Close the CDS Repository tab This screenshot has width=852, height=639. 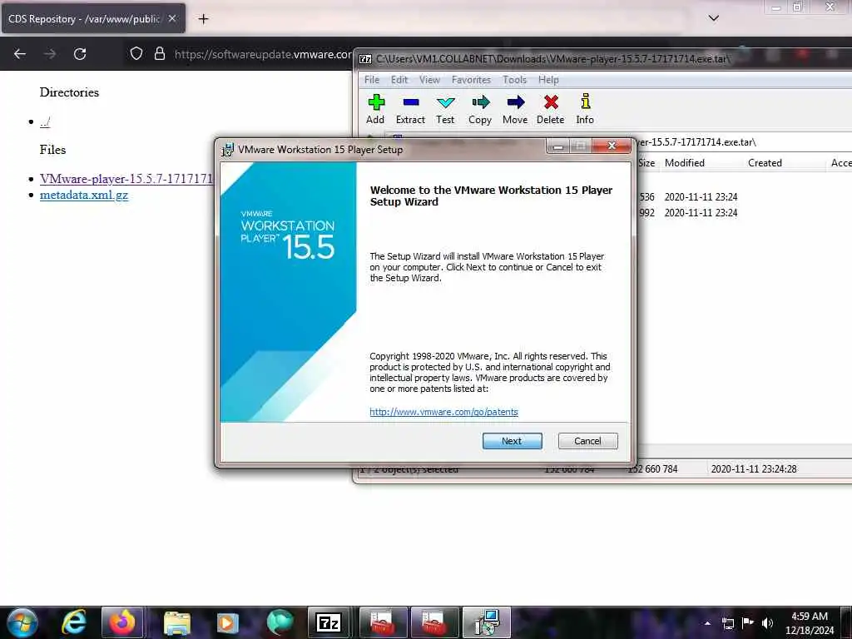tap(171, 19)
